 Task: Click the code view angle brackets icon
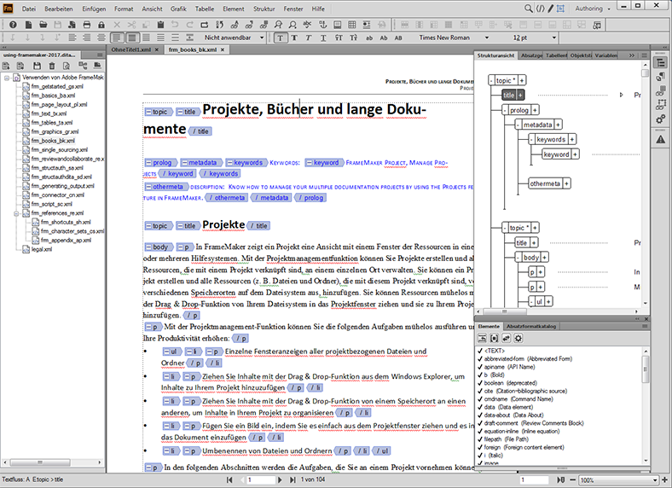(540, 9)
